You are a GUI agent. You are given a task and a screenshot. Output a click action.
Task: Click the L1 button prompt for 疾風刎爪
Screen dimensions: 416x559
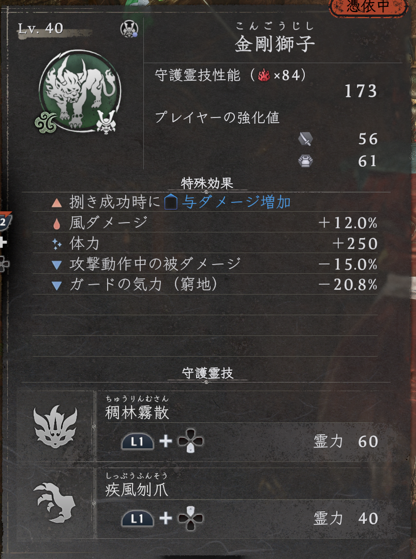point(137,519)
